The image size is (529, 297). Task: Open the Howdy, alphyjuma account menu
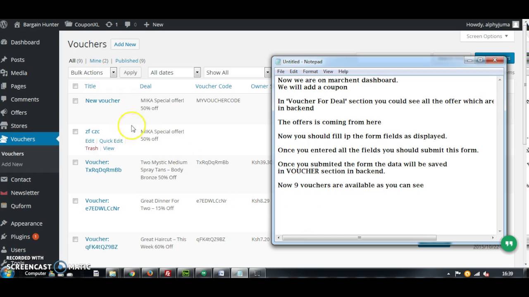(x=492, y=24)
